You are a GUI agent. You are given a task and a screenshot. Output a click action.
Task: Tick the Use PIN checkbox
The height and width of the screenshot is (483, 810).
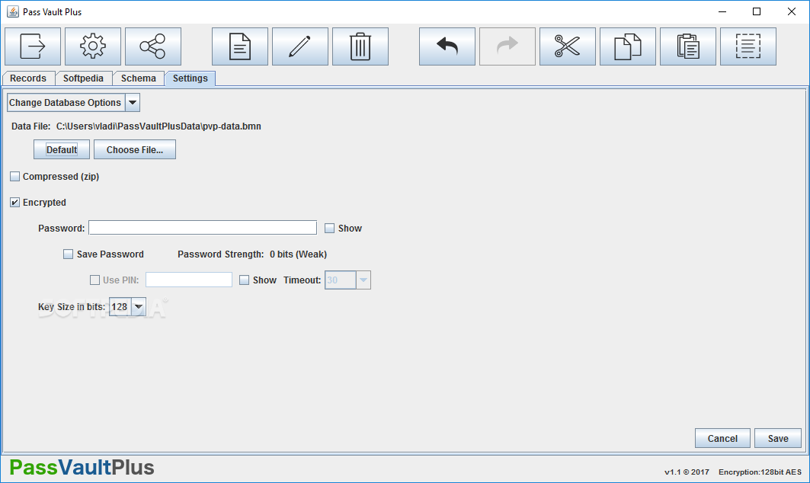point(94,280)
